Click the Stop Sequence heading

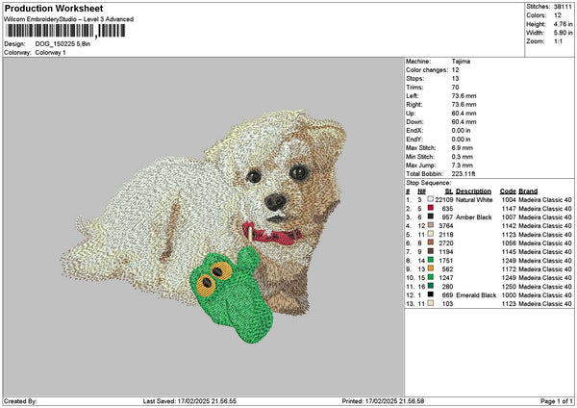[428, 183]
